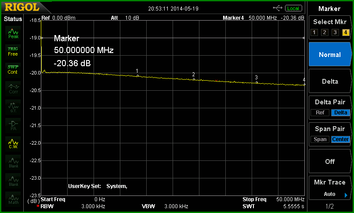Click the Stop Freq 50.000 MHz label

[273, 199]
